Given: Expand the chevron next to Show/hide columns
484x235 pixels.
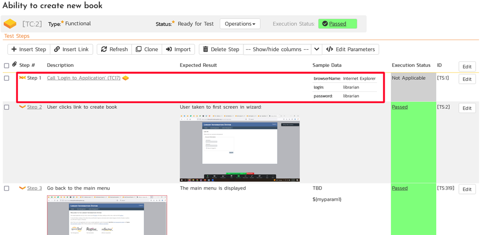Looking at the screenshot, I should coord(317,49).
